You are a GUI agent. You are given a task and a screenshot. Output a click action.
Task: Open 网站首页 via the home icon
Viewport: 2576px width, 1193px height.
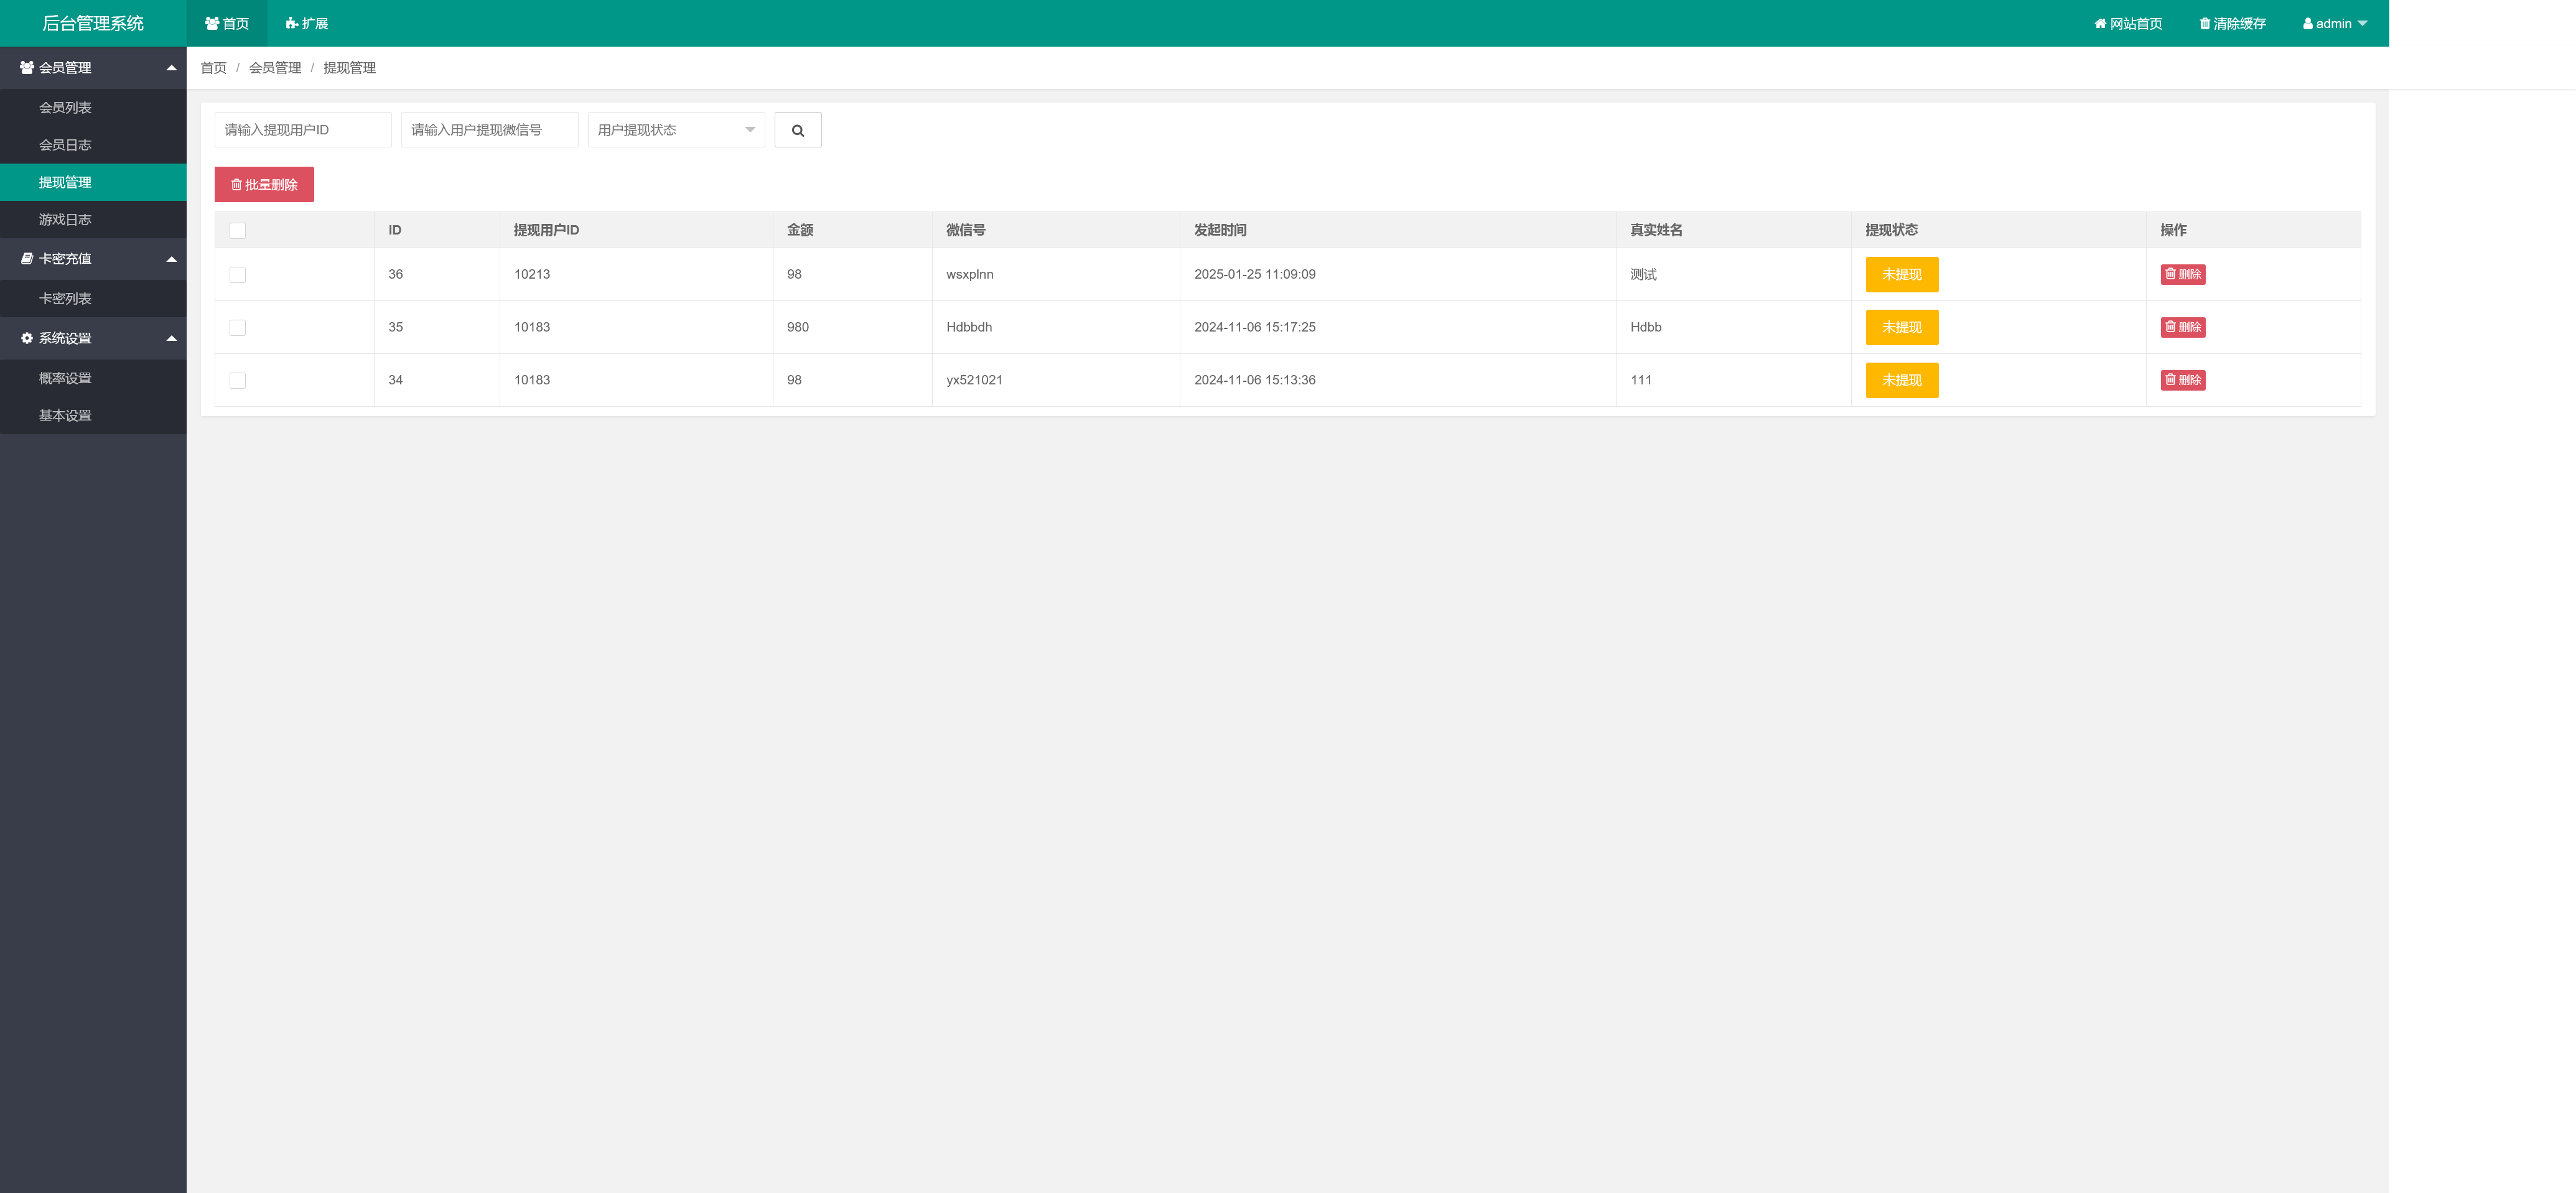(x=2100, y=23)
